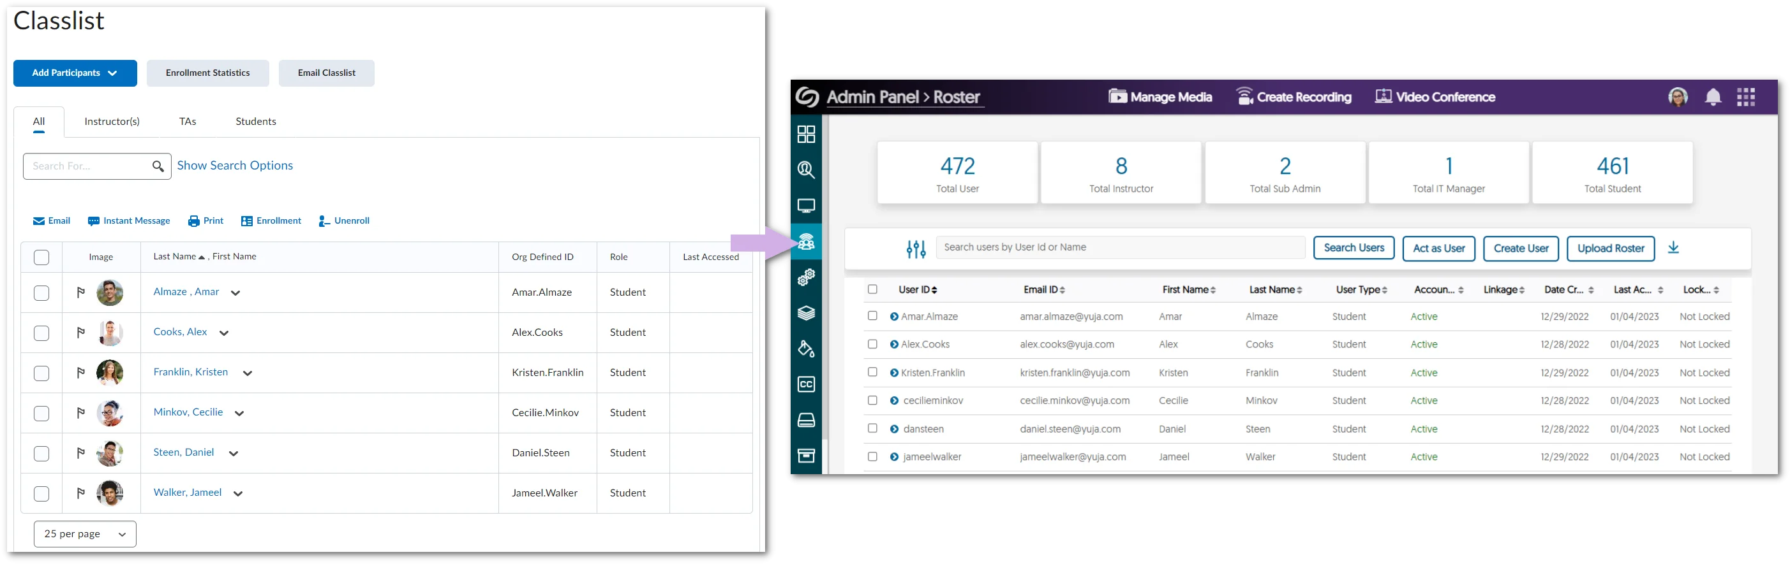Open the YuJa dashboard grid icon in sidebar
This screenshot has width=1790, height=564.
pyautogui.click(x=806, y=134)
